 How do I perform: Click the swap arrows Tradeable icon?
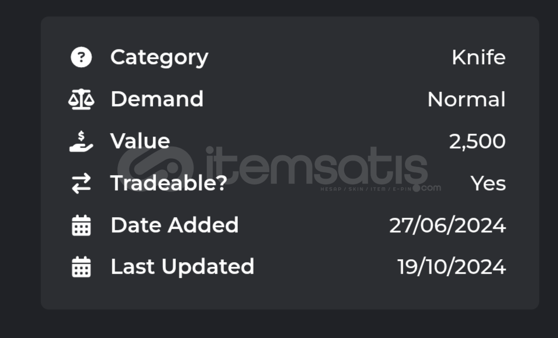point(81,183)
